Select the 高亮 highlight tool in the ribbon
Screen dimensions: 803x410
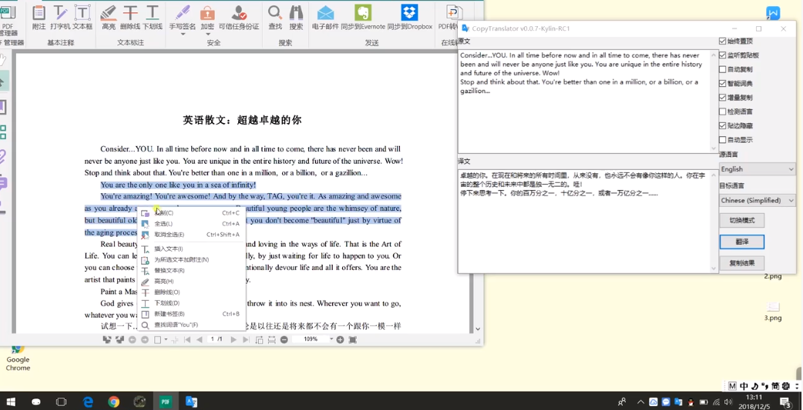(x=109, y=17)
